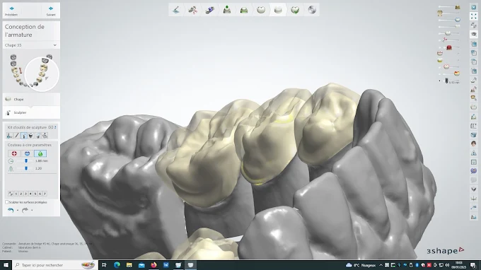The image size is (481, 270).
Task: Choose sculpt preset 4
Action: point(30,194)
